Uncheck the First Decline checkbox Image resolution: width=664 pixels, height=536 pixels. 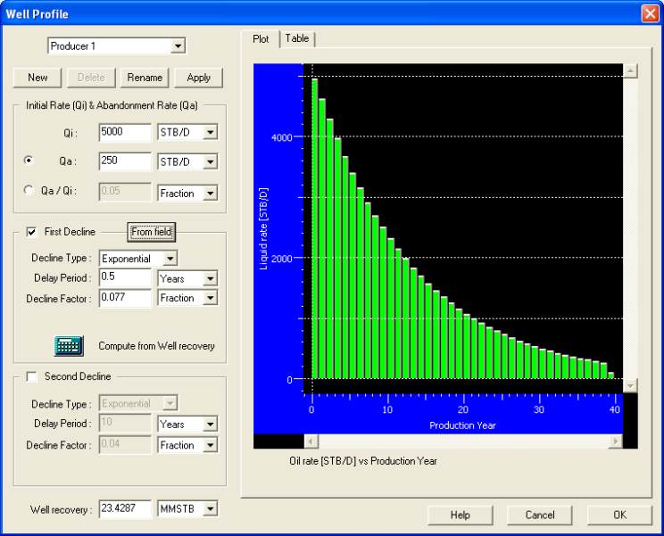32,232
